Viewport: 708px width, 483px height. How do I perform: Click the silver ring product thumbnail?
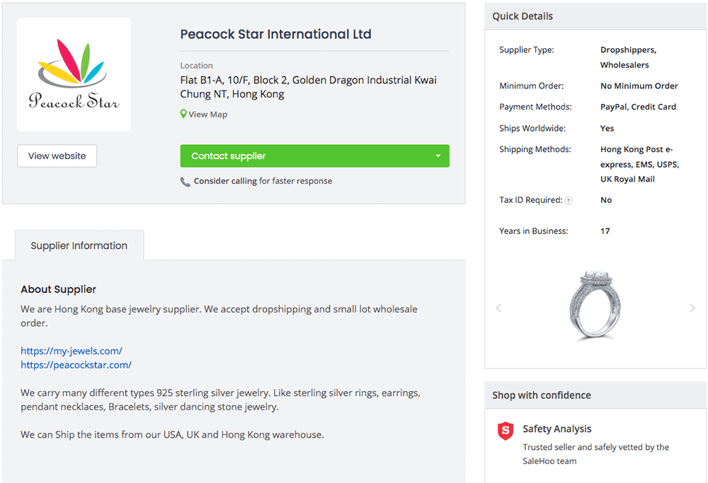click(595, 305)
